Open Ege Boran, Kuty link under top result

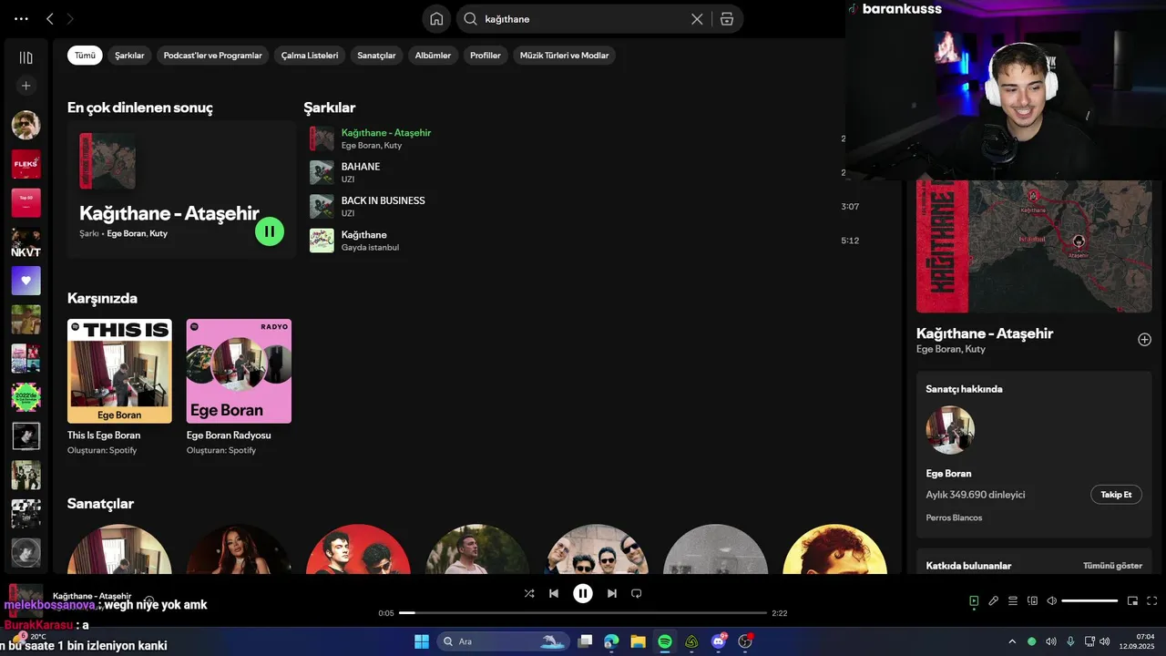pos(138,234)
